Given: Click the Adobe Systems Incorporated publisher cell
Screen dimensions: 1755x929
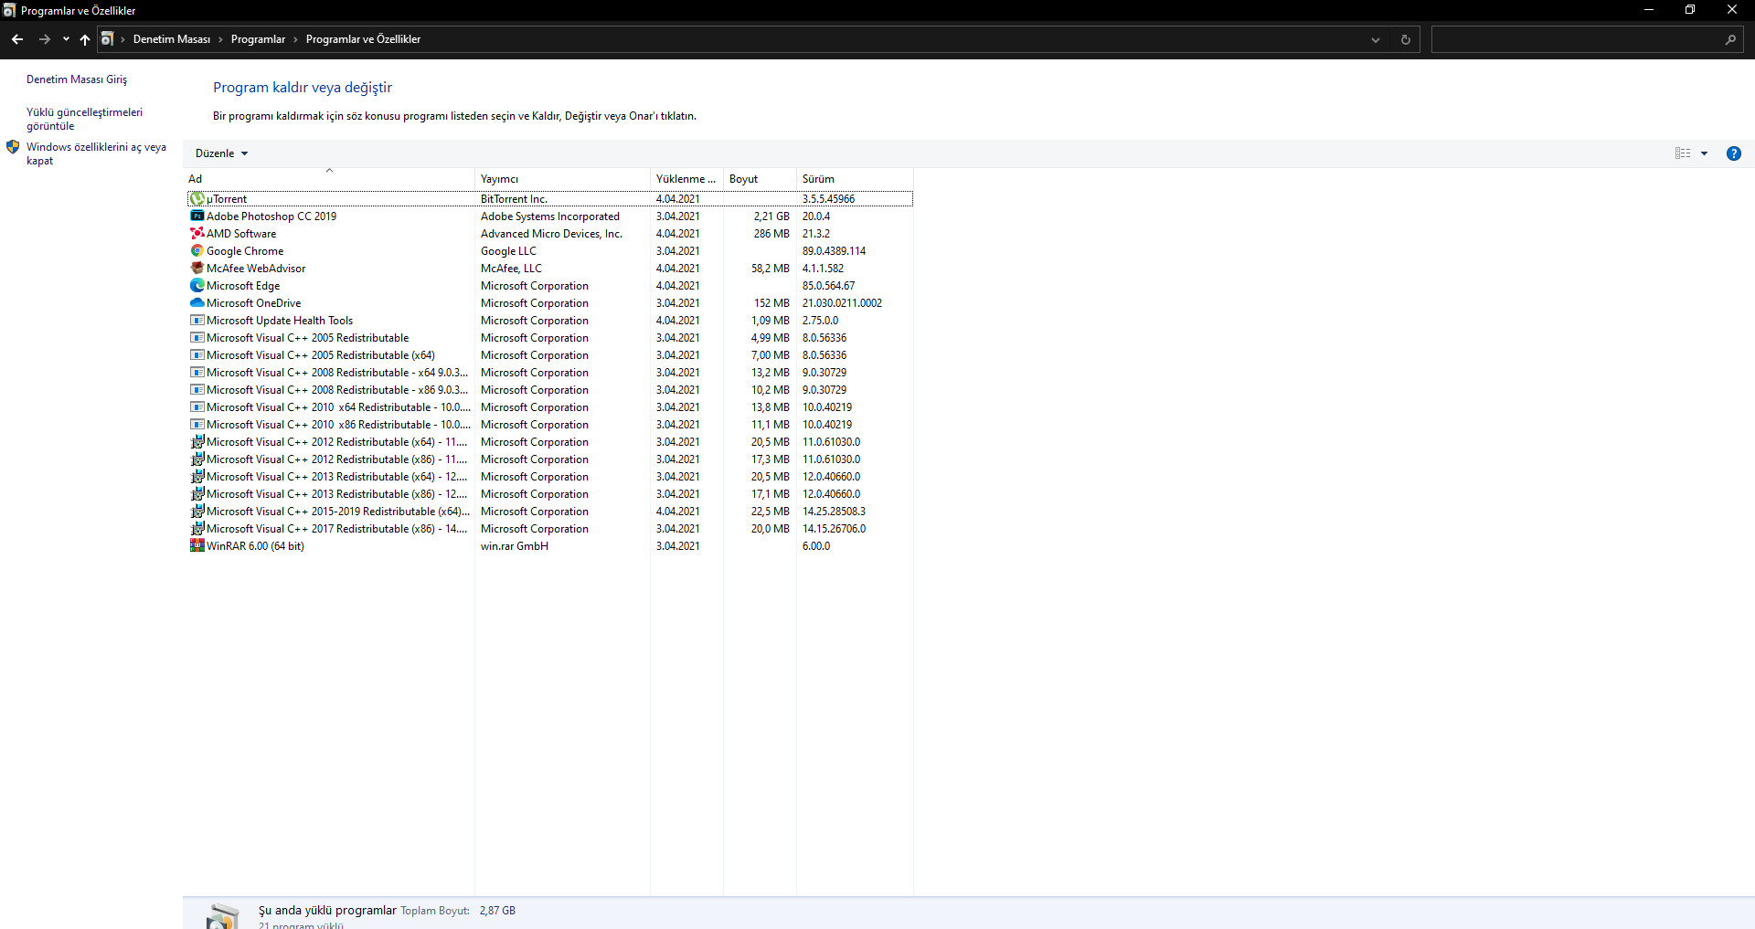Looking at the screenshot, I should click(550, 216).
